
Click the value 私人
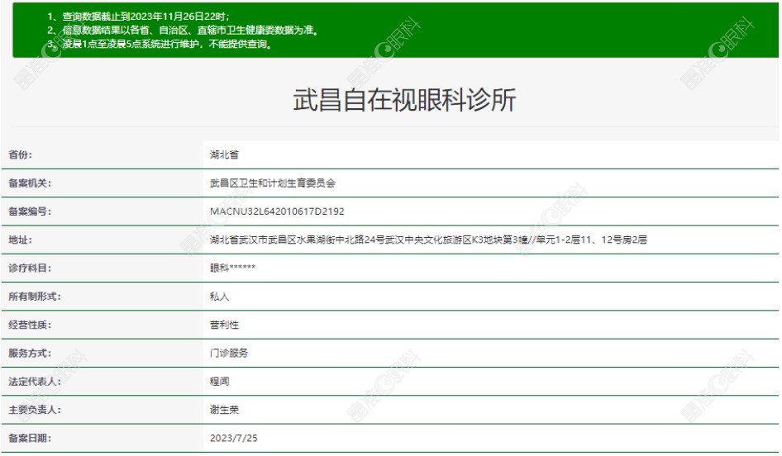point(219,297)
